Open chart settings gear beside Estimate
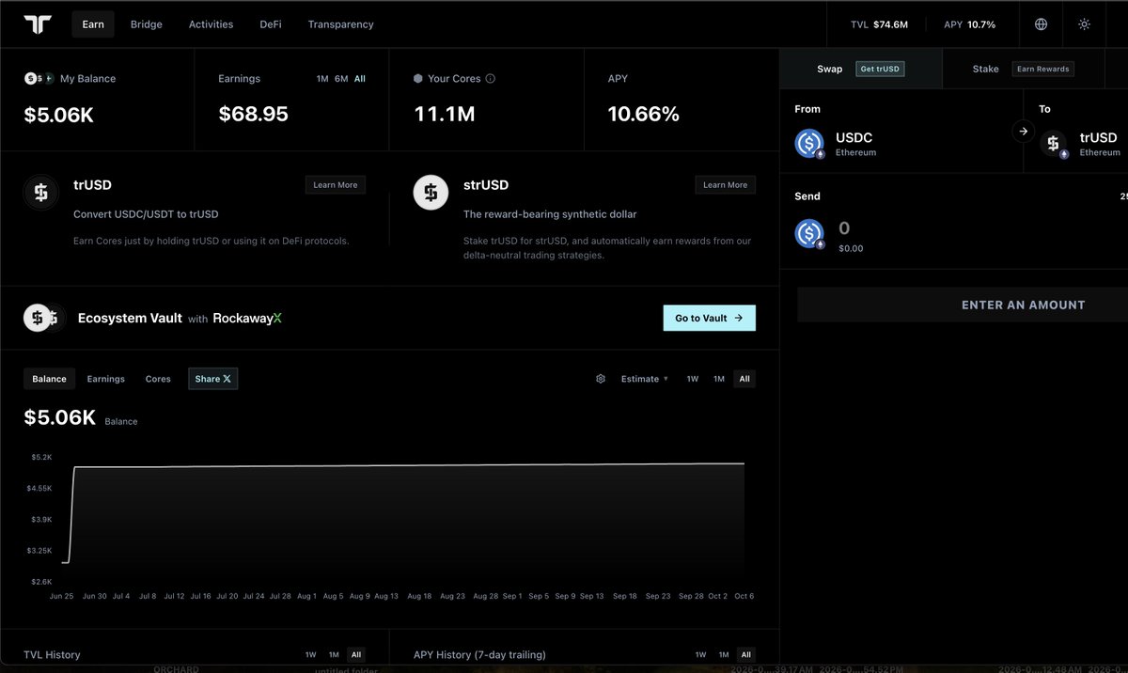 coord(601,379)
